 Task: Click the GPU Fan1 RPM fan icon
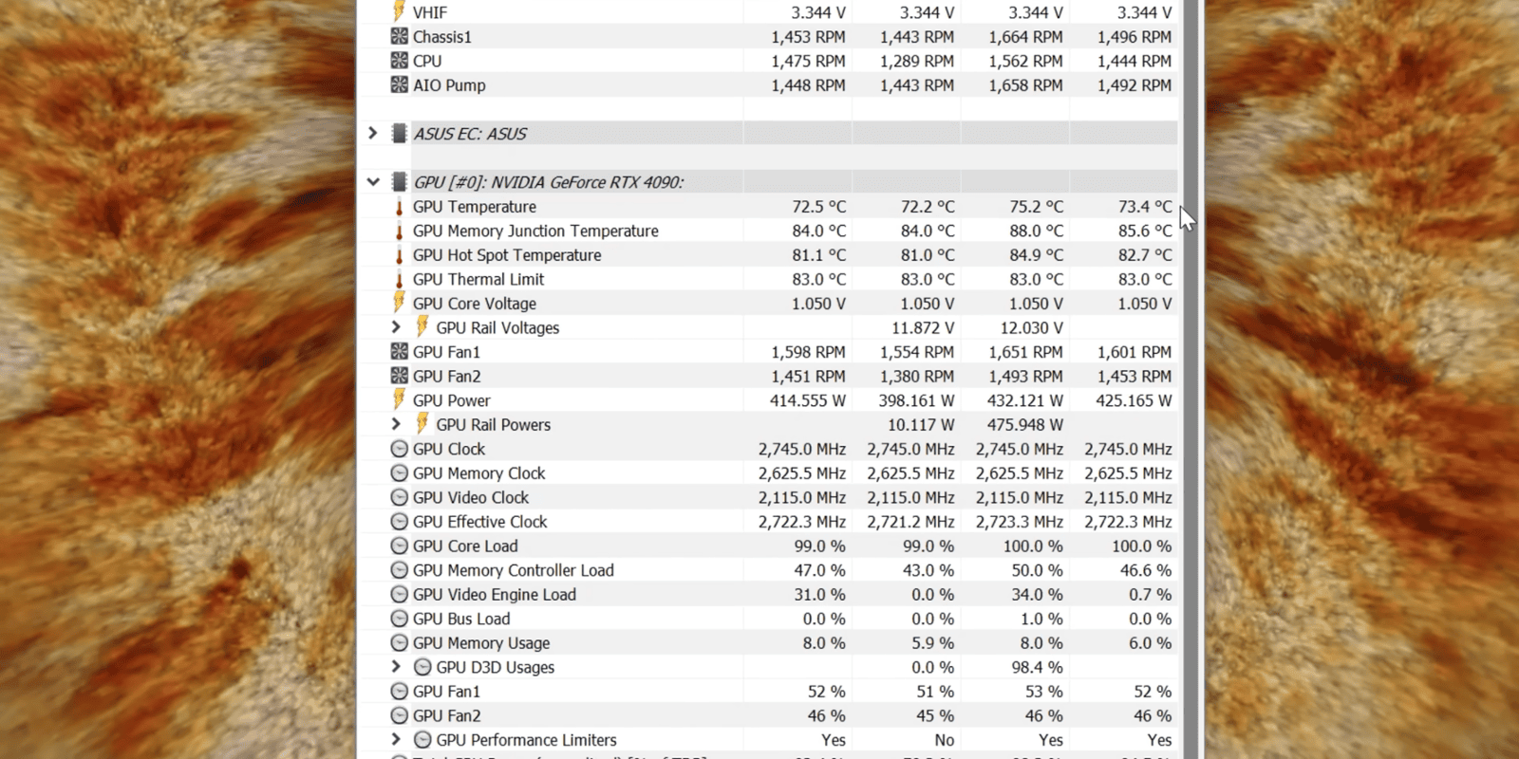400,352
